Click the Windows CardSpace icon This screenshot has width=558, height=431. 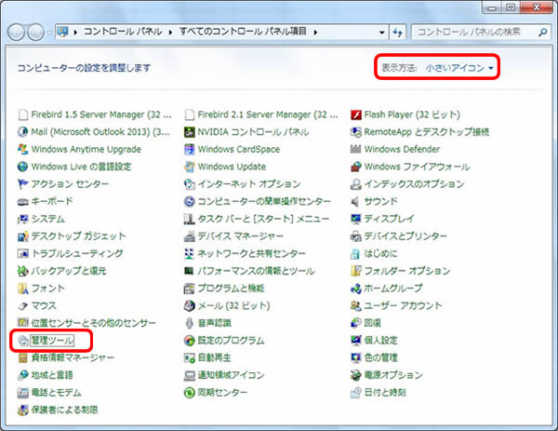pos(190,149)
